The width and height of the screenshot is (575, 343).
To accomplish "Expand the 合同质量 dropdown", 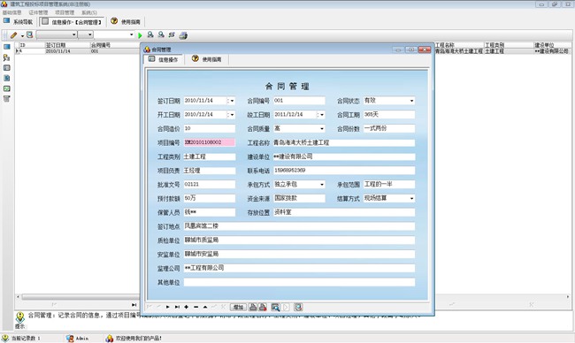I will [322, 129].
